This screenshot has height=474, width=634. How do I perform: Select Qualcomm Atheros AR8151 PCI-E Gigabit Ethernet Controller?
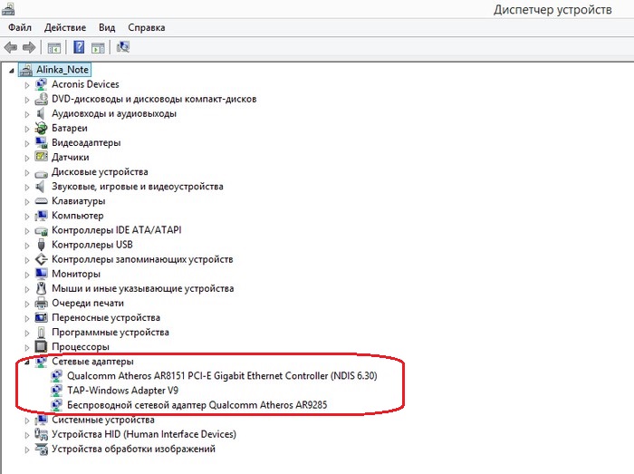222,376
